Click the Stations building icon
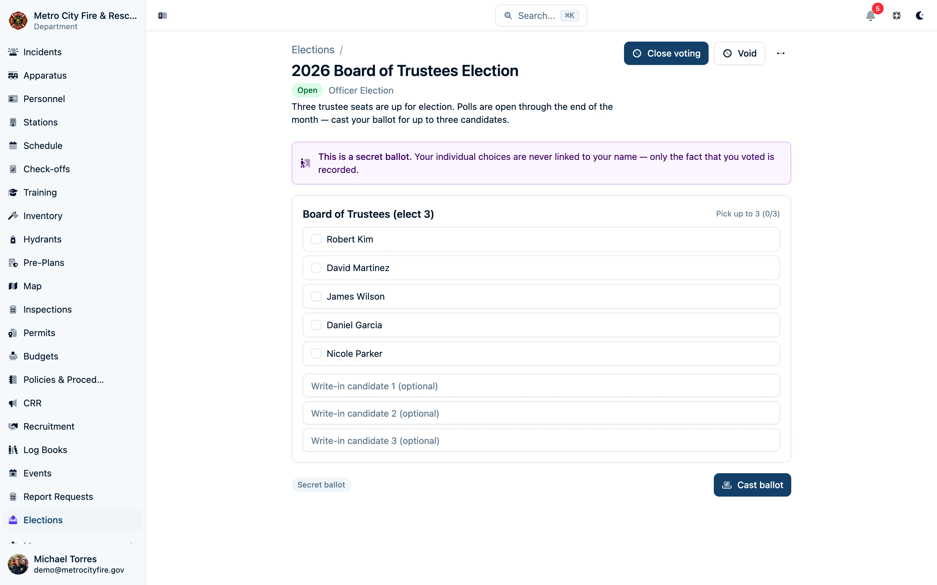This screenshot has height=585, width=937. (x=13, y=122)
